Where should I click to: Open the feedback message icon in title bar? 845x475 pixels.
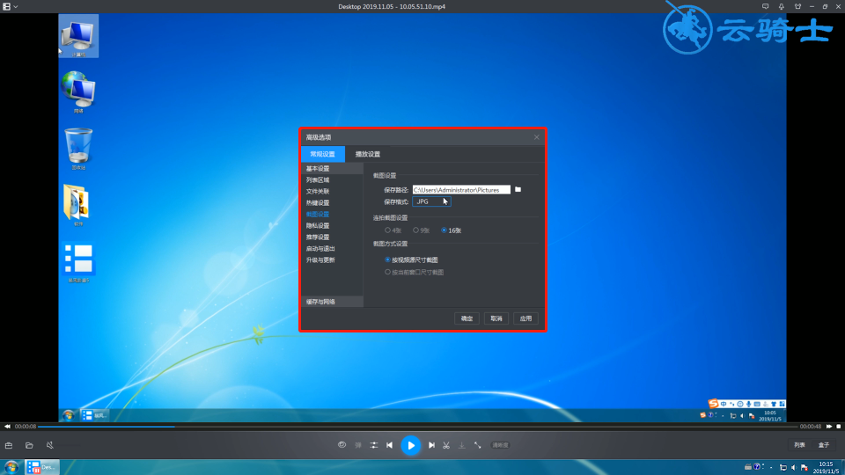765,6
